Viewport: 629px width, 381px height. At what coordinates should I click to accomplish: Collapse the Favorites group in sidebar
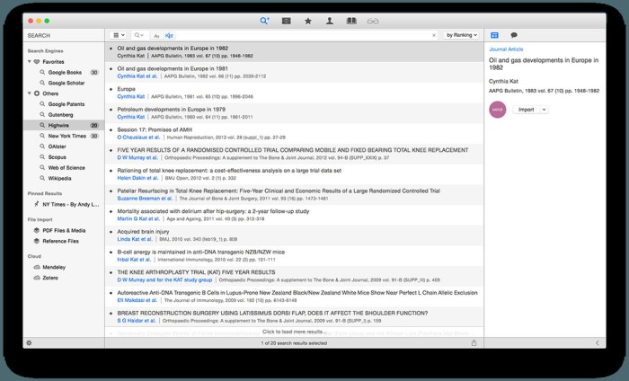click(28, 61)
